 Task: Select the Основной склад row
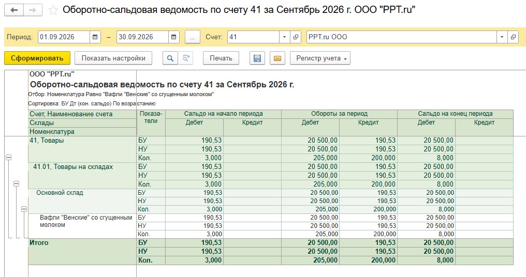point(82,201)
